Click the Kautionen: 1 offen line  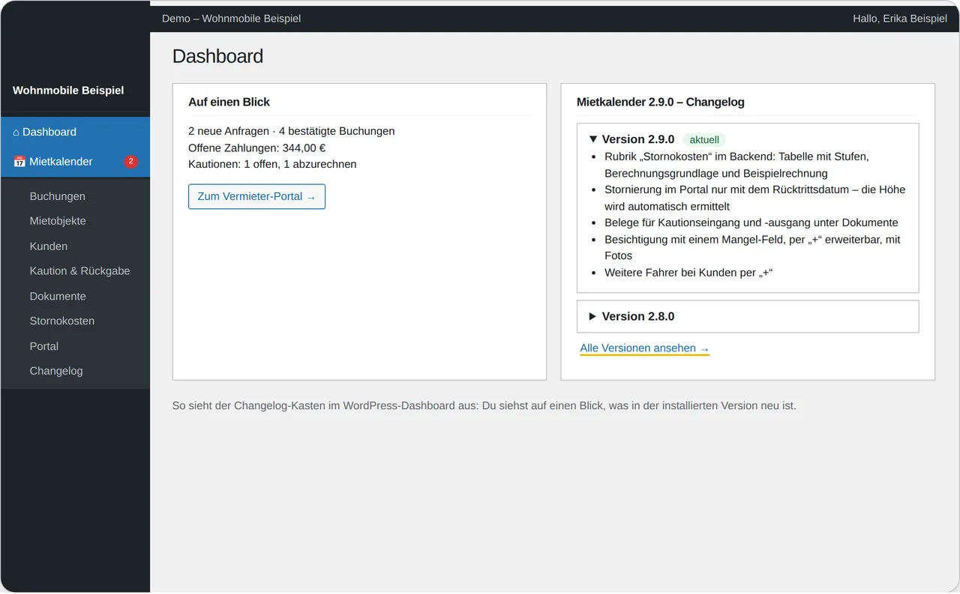pyautogui.click(x=272, y=164)
